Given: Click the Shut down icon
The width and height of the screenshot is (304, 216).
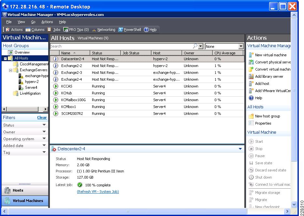Looking at the screenshot, I should pos(251,177).
